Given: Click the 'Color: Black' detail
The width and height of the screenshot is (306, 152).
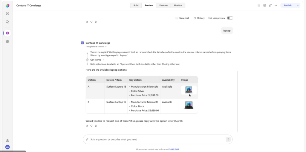Looking at the screenshot, I should [x=137, y=106].
